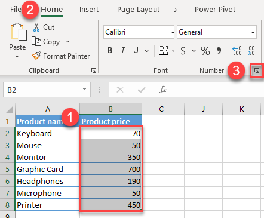The image size is (264, 218).
Task: Expand underline style options arrow
Action: (147, 51)
